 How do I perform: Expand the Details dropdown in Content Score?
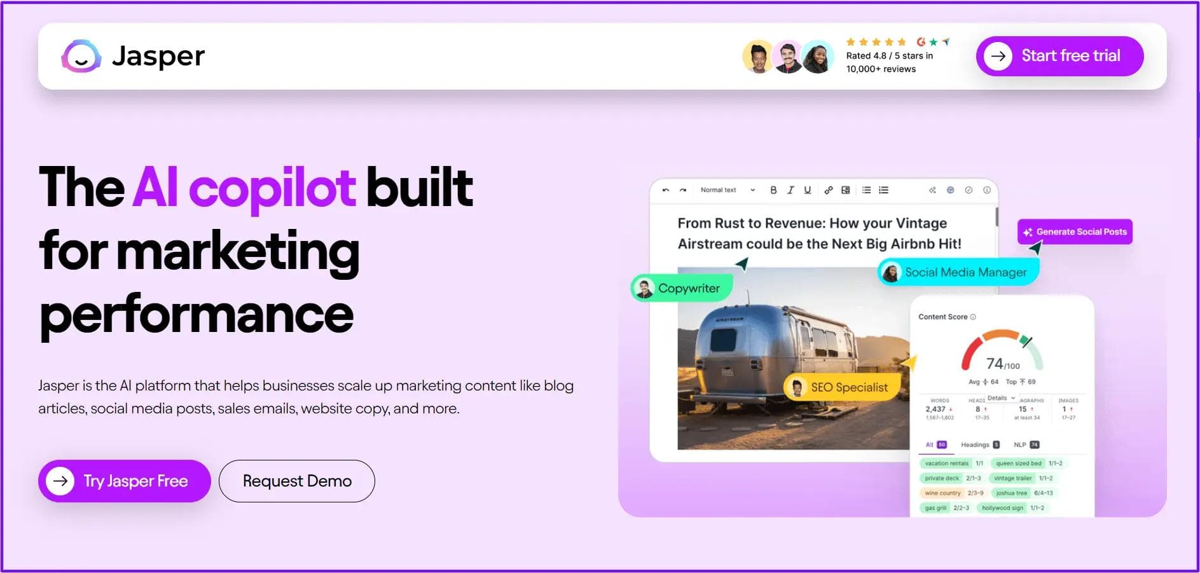click(x=1001, y=398)
